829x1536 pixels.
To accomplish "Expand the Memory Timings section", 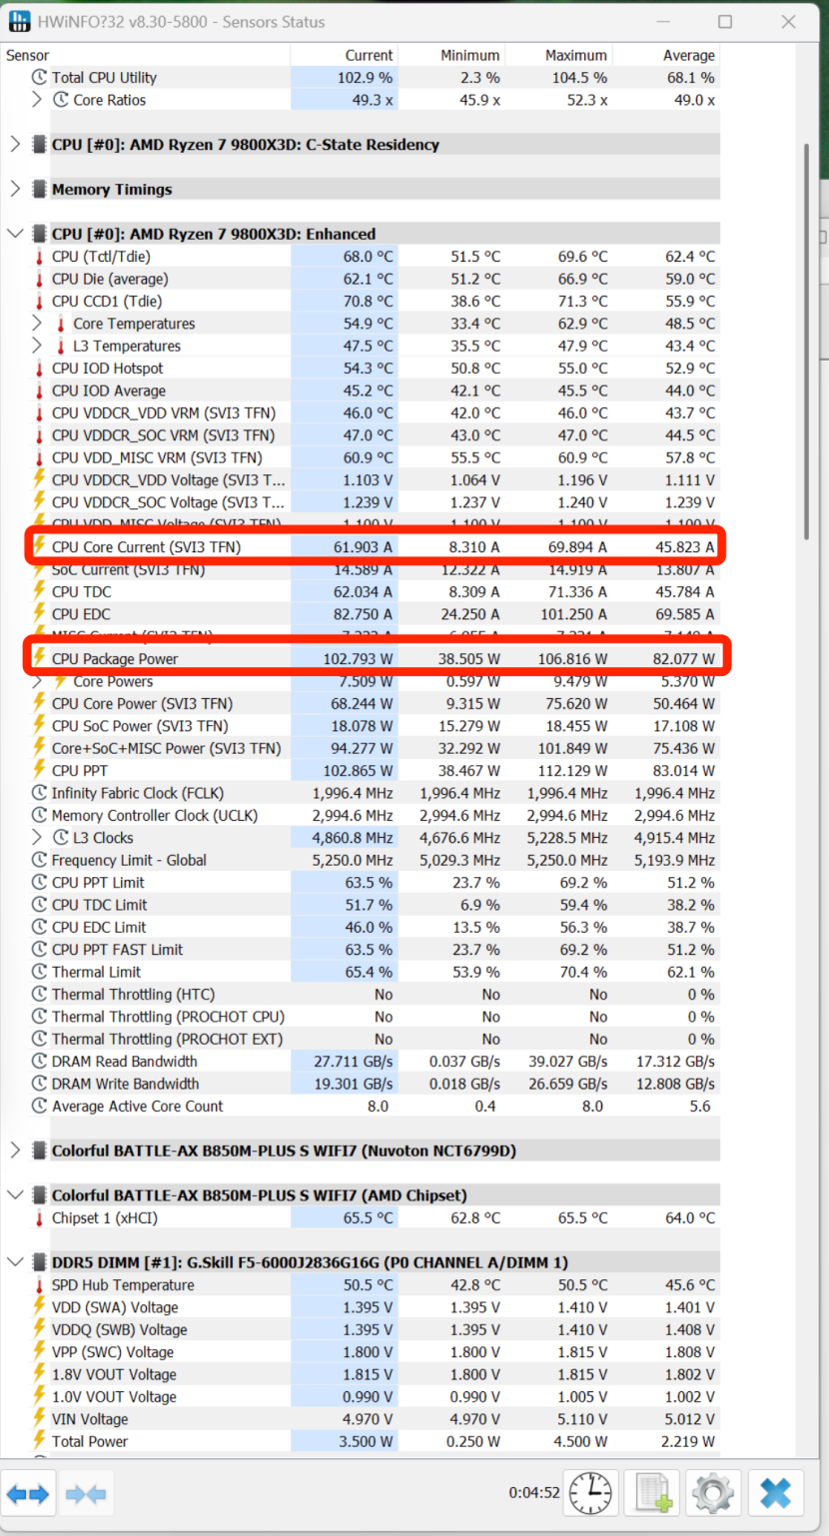I will tap(15, 190).
